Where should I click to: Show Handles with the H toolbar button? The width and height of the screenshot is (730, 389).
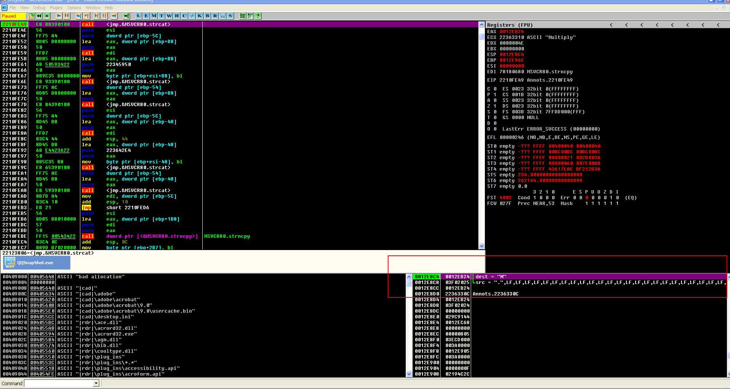tap(177, 16)
